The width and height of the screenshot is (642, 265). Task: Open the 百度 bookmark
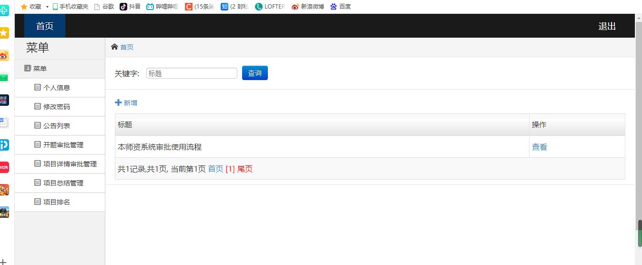pyautogui.click(x=340, y=7)
